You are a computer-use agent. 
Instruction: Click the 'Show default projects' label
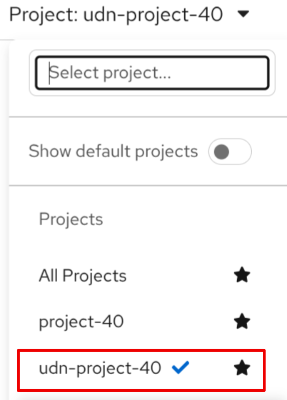(x=113, y=152)
